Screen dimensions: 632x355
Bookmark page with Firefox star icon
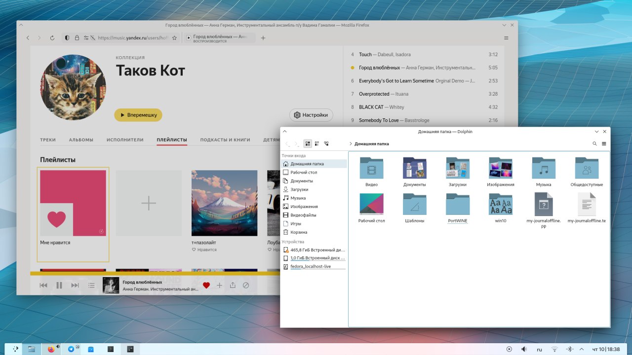pos(174,38)
